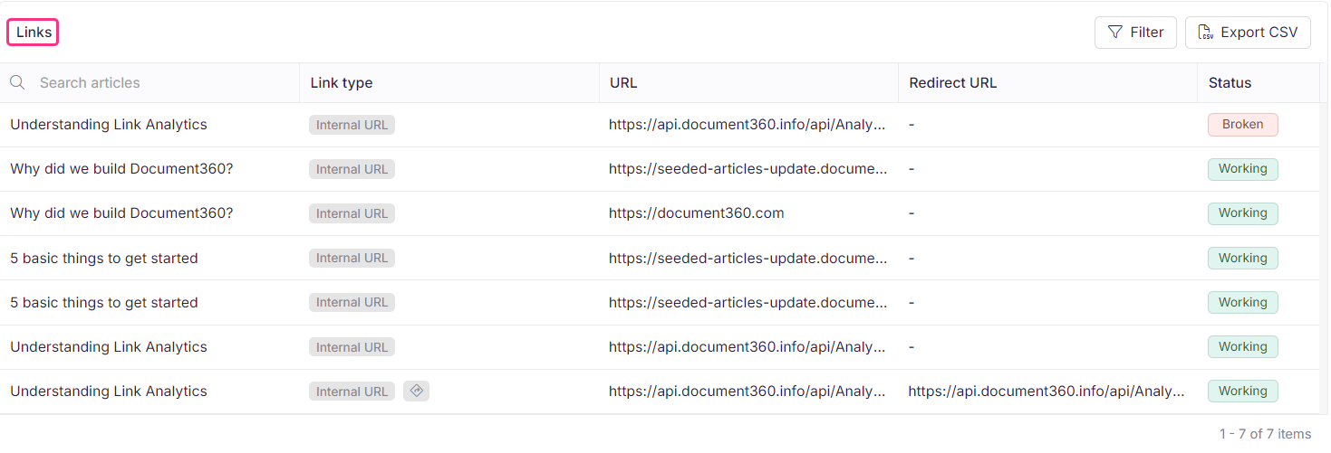Click the api.document360.info link in Redirect URL column
1331x453 pixels.
pos(1046,392)
